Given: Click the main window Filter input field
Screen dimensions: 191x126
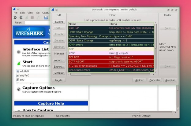Looking at the screenshot, I should point(38,23).
